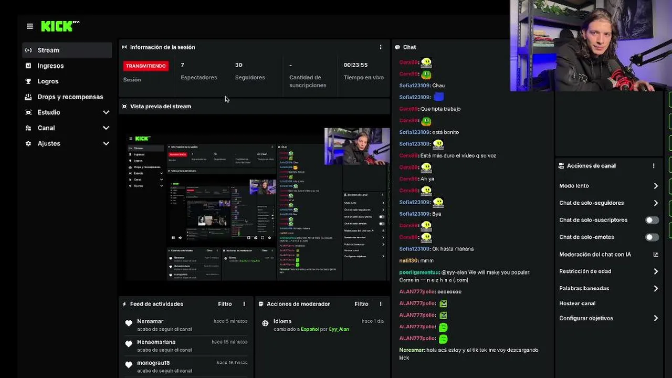The height and width of the screenshot is (378, 672).
Task: Open Configurar objetivos settings
Action: pyautogui.click(x=608, y=318)
